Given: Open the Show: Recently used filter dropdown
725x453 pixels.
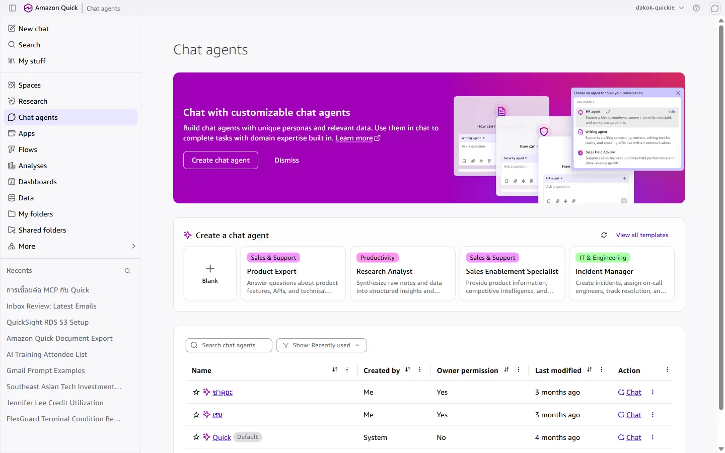Looking at the screenshot, I should point(322,345).
